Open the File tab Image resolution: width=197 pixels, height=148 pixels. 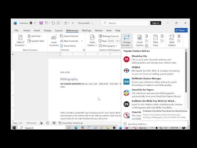[x=16, y=31]
